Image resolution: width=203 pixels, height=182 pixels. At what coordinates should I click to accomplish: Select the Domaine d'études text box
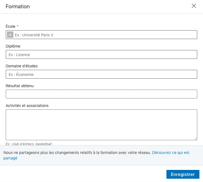(101, 75)
